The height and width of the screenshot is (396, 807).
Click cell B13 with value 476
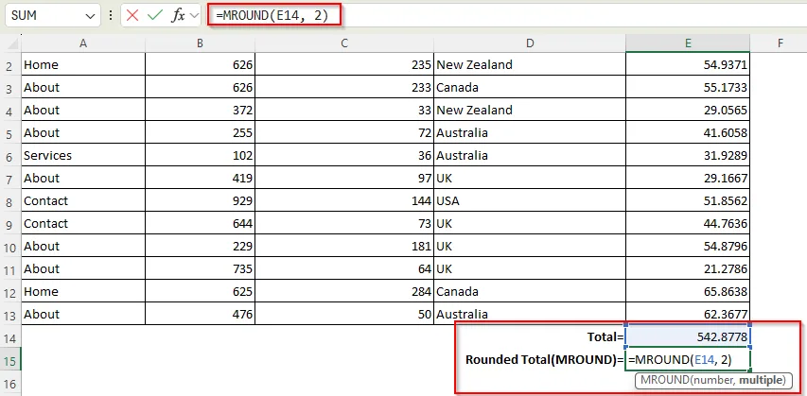click(201, 314)
